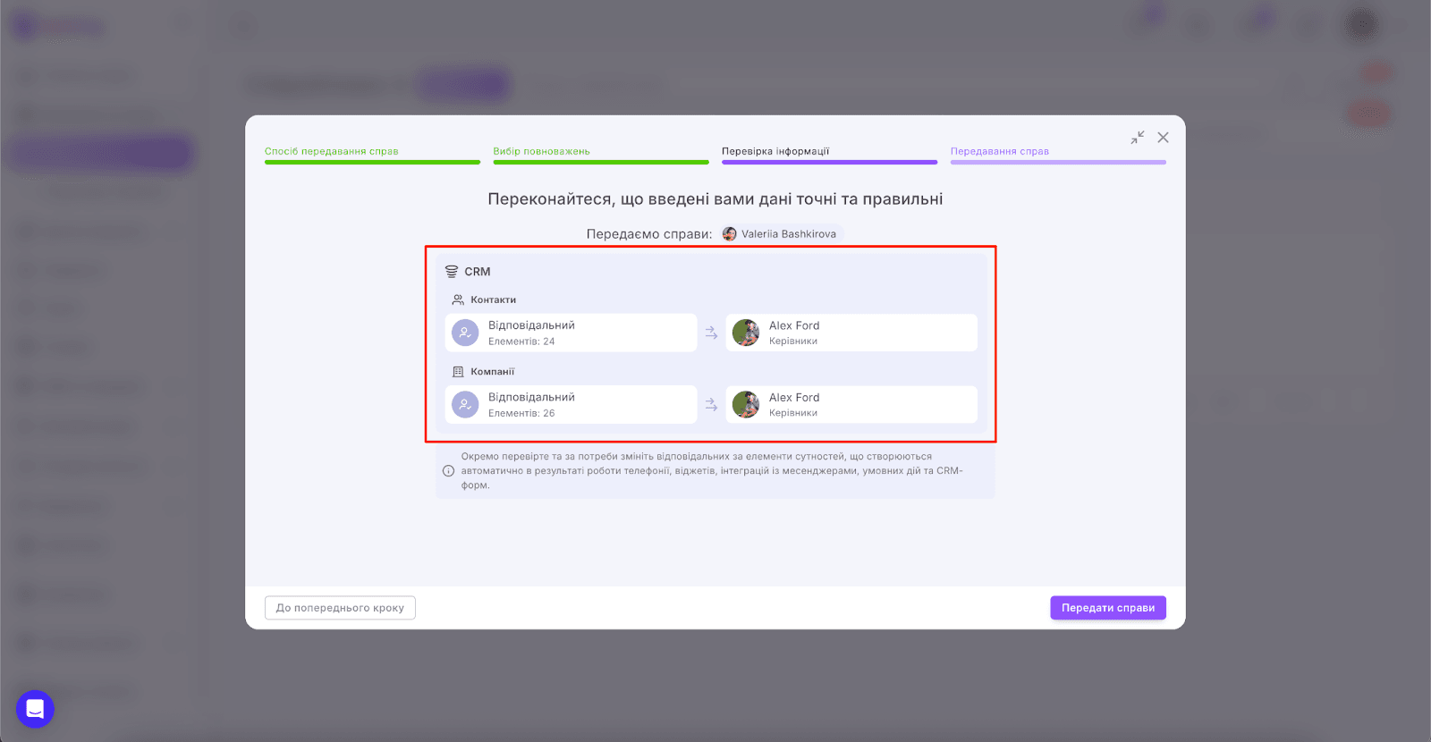This screenshot has width=1431, height=742.
Task: Click the CRM stack icon
Action: (452, 272)
